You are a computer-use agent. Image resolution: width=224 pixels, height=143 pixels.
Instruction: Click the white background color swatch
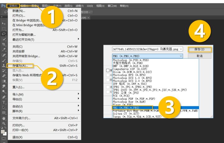click(5, 134)
